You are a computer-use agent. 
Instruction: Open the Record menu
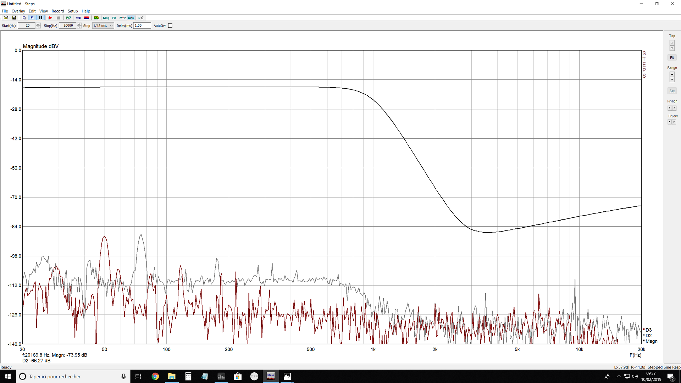point(57,11)
